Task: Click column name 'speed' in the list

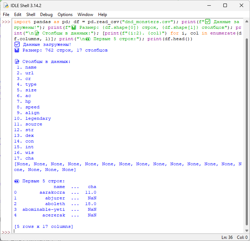Action: coord(32,107)
